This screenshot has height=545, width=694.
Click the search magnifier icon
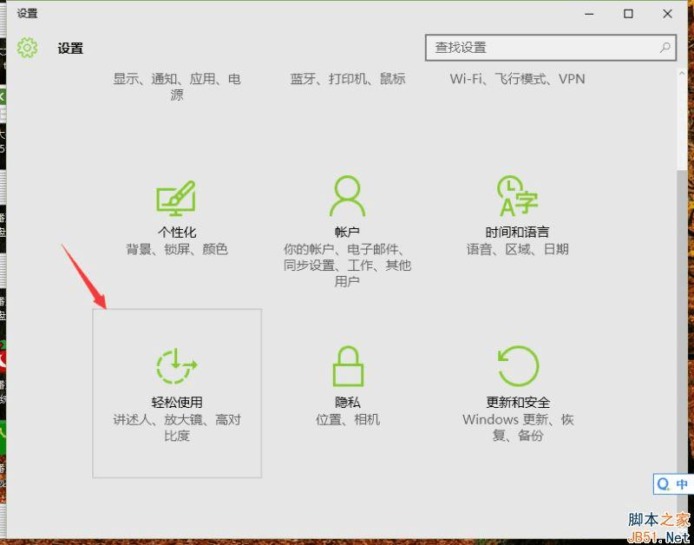[665, 48]
